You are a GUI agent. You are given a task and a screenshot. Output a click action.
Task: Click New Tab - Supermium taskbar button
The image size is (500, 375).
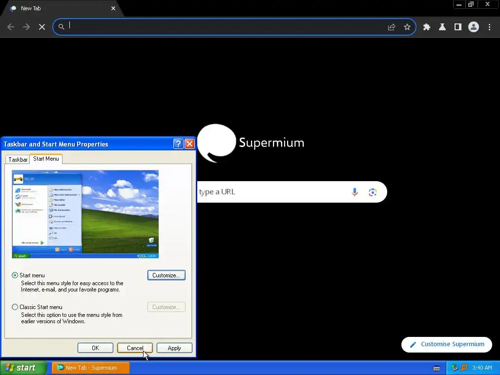[90, 368]
